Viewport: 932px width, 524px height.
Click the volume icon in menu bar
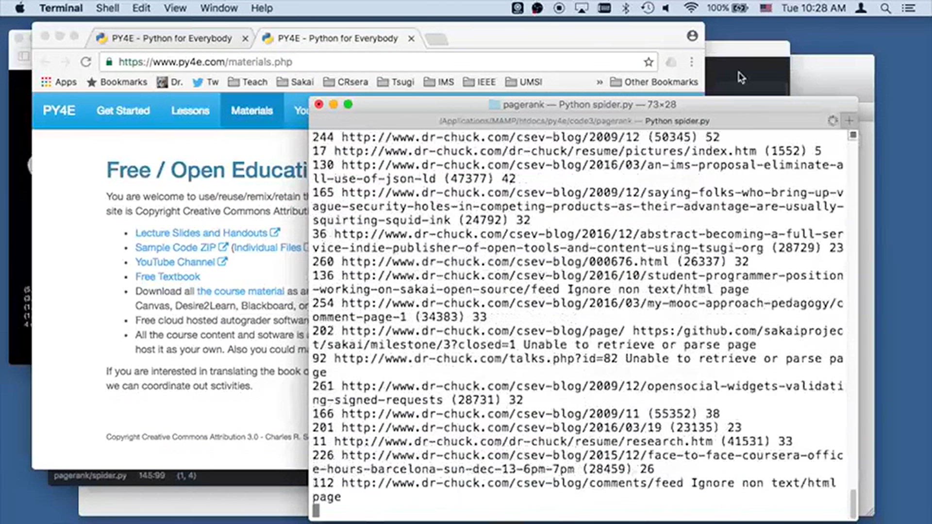(x=666, y=8)
